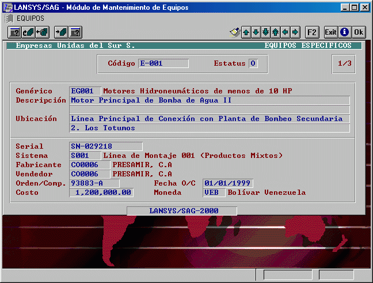Click the right-arrow records stack icon

click(x=61, y=32)
